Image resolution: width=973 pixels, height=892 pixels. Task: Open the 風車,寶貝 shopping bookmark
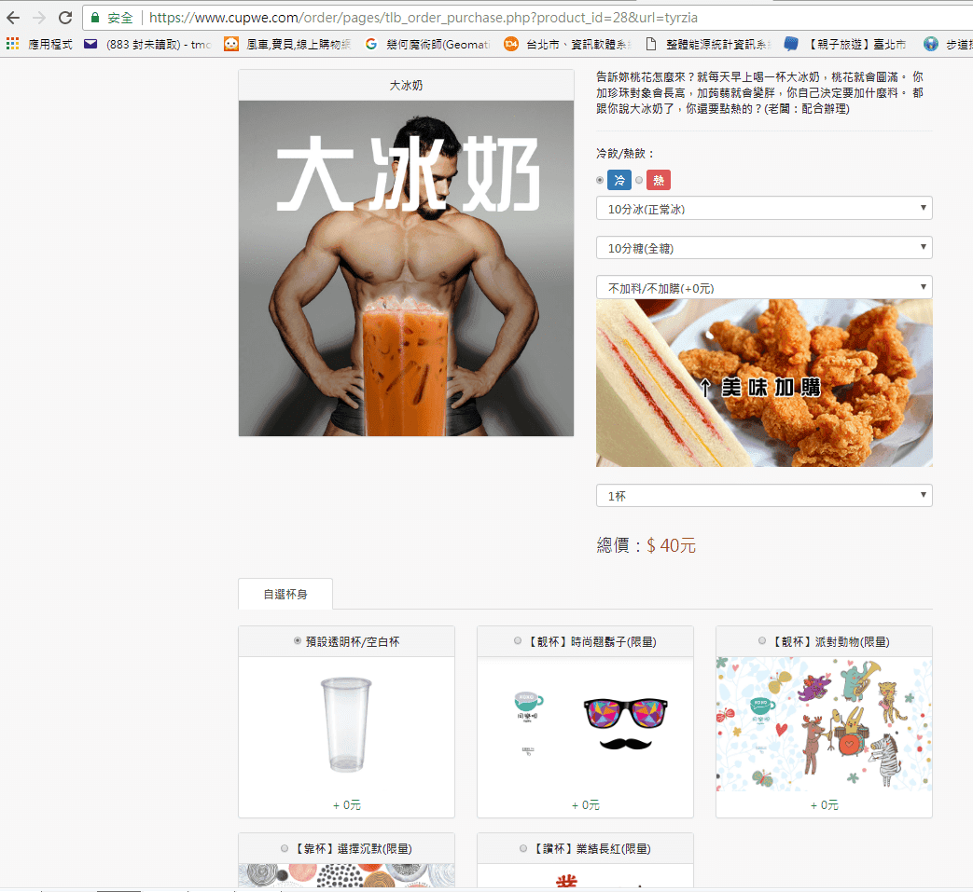click(x=287, y=44)
